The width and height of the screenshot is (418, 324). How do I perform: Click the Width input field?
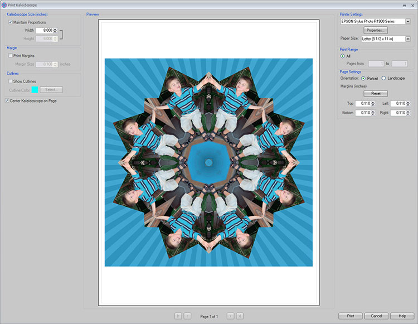pos(45,31)
